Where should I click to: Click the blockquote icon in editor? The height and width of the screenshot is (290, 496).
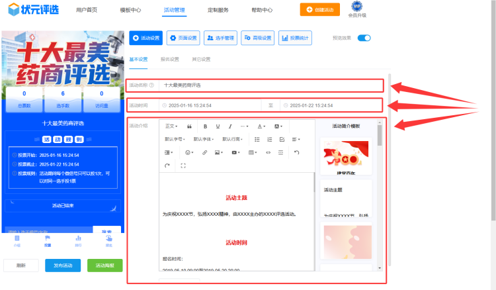point(189,126)
